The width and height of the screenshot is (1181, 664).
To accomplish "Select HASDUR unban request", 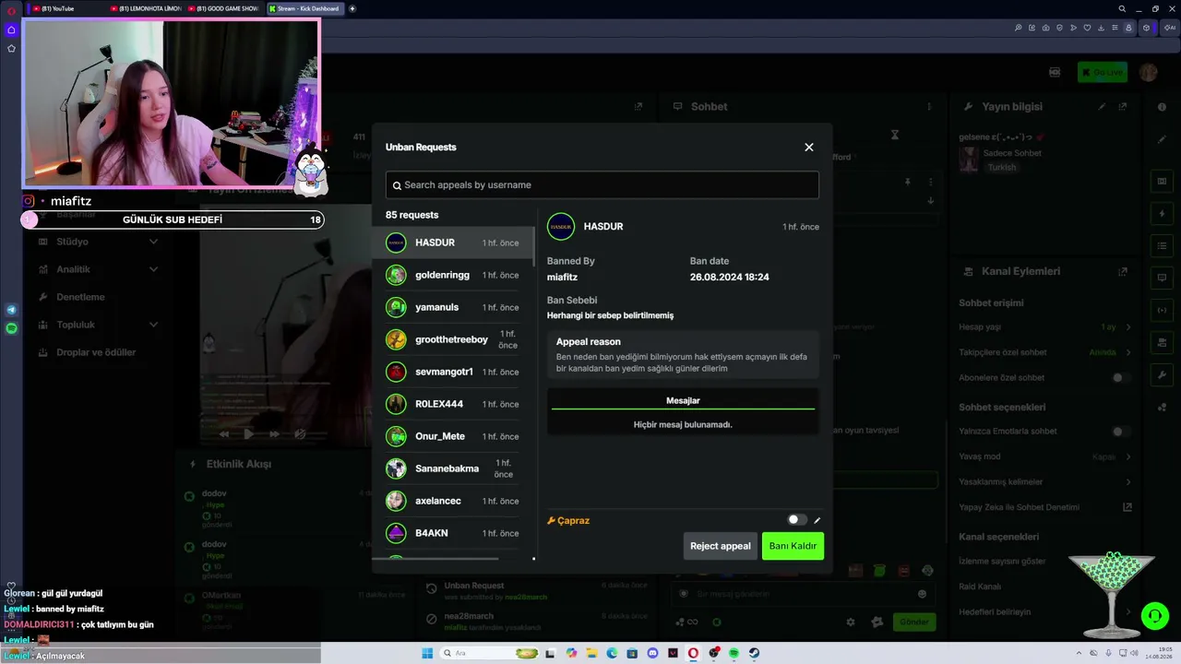I will 453,243.
